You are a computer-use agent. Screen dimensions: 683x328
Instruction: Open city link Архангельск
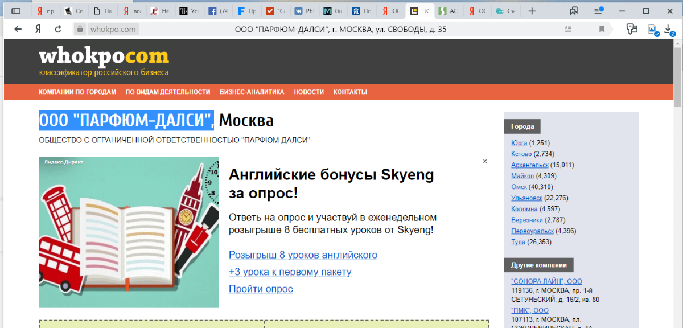tap(530, 165)
